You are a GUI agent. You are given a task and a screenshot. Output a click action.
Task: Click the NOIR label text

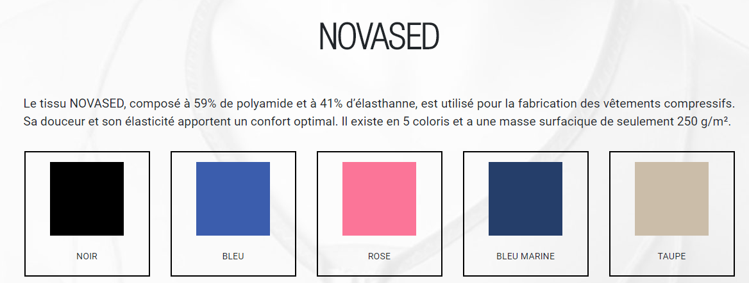[x=87, y=256]
